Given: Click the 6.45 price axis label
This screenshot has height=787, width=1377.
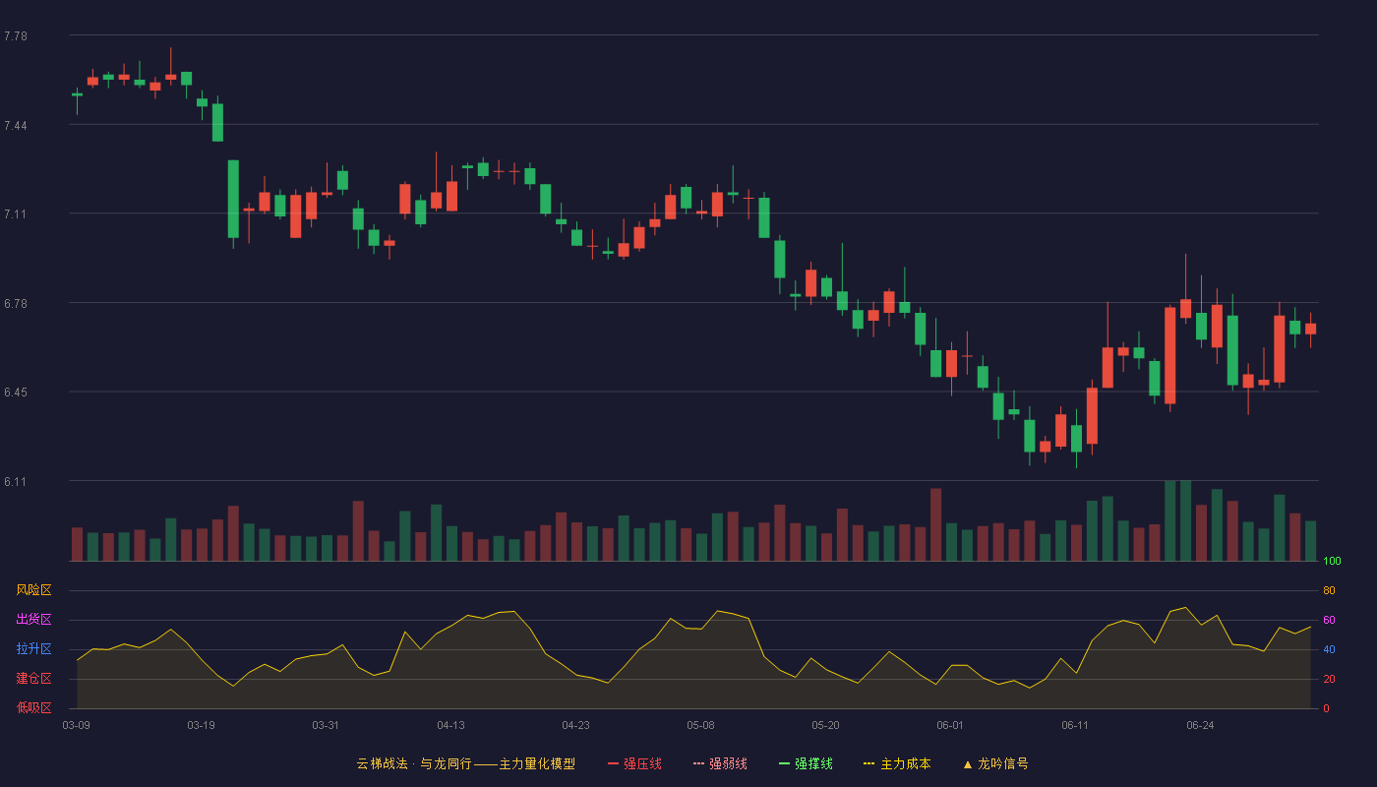Looking at the screenshot, I should pyautogui.click(x=16, y=393).
